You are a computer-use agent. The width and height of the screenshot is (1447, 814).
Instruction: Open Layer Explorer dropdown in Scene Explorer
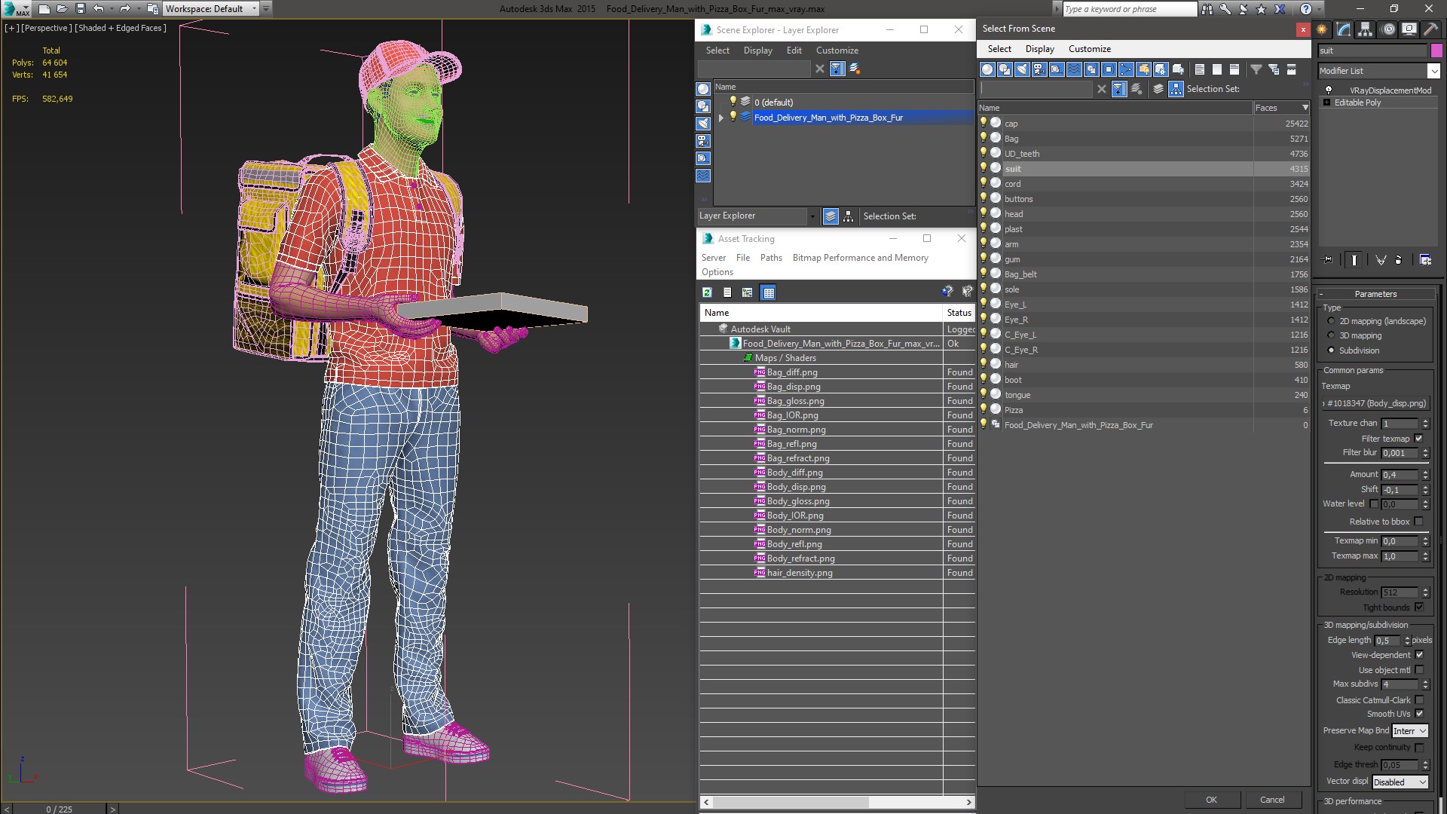pyautogui.click(x=812, y=216)
